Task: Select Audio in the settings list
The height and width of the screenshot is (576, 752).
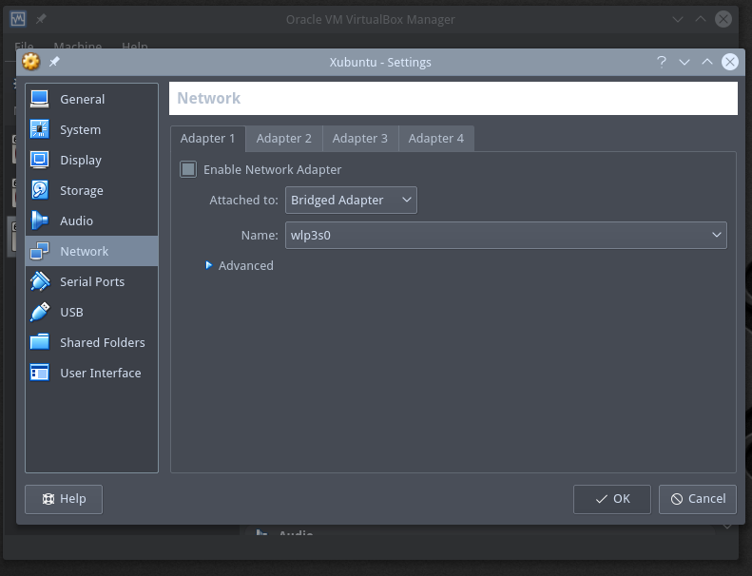Action: pyautogui.click(x=91, y=221)
